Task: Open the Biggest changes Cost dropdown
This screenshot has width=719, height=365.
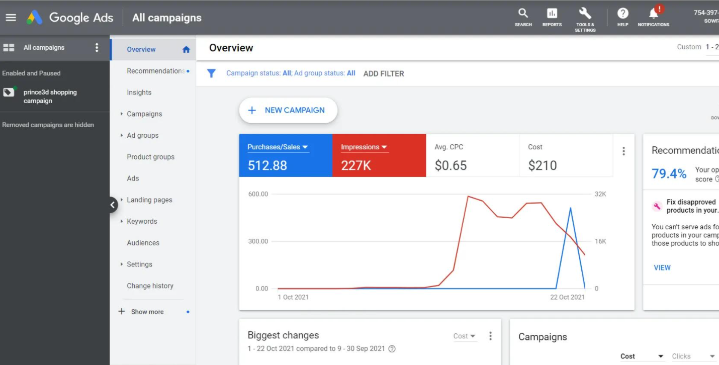Action: pyautogui.click(x=464, y=336)
